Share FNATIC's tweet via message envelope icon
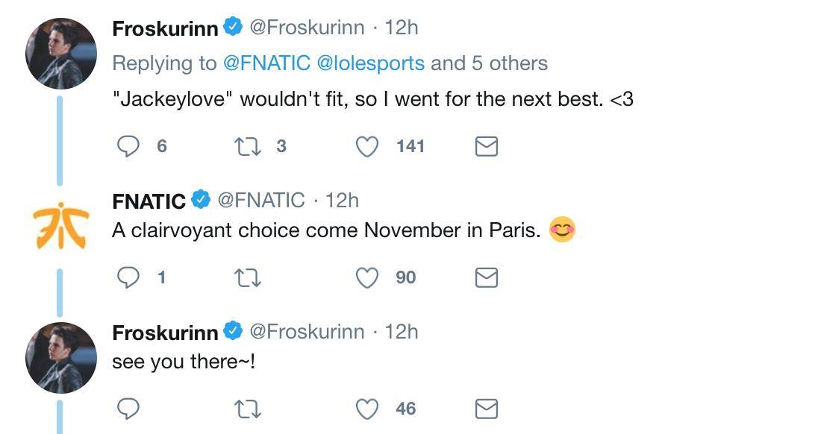Viewport: 818px width, 434px height. click(487, 278)
